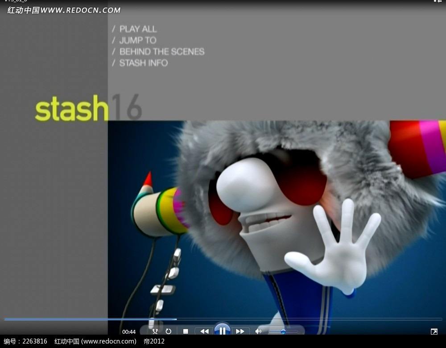Viewport: 446px width, 348px height.
Task: Open BEHIND THE SCENES menu entry
Action: click(162, 51)
